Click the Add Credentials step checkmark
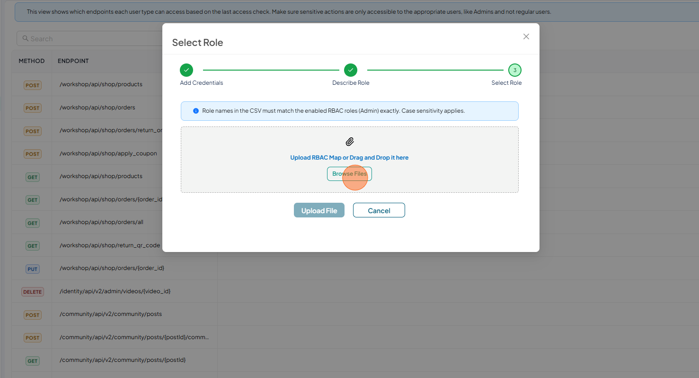Viewport: 699px width, 378px height. point(186,70)
